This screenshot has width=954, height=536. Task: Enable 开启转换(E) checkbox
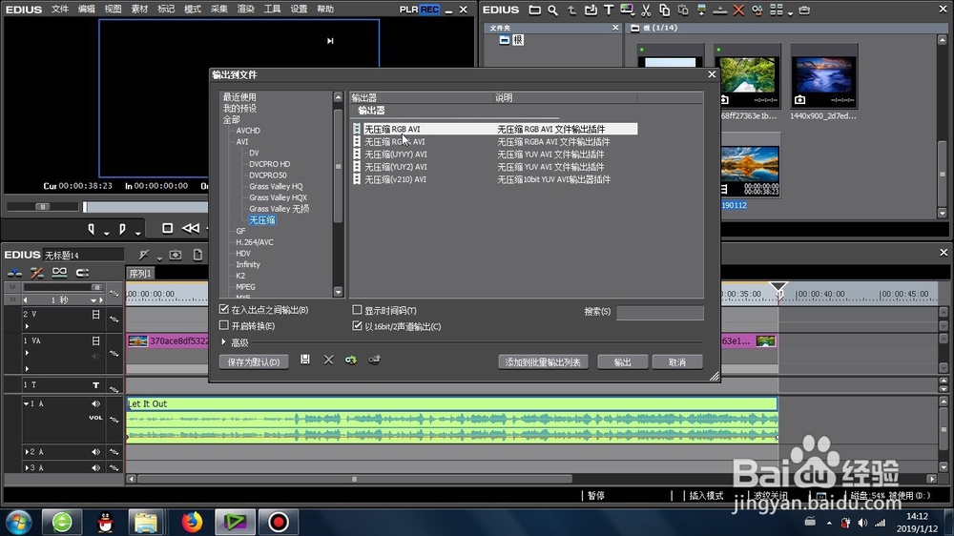tap(224, 325)
